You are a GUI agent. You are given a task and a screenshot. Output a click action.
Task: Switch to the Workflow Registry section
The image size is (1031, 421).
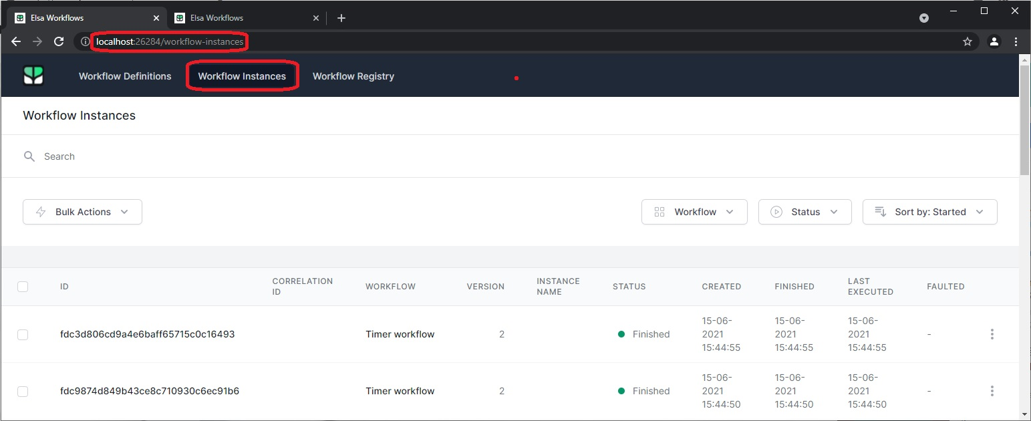click(353, 76)
